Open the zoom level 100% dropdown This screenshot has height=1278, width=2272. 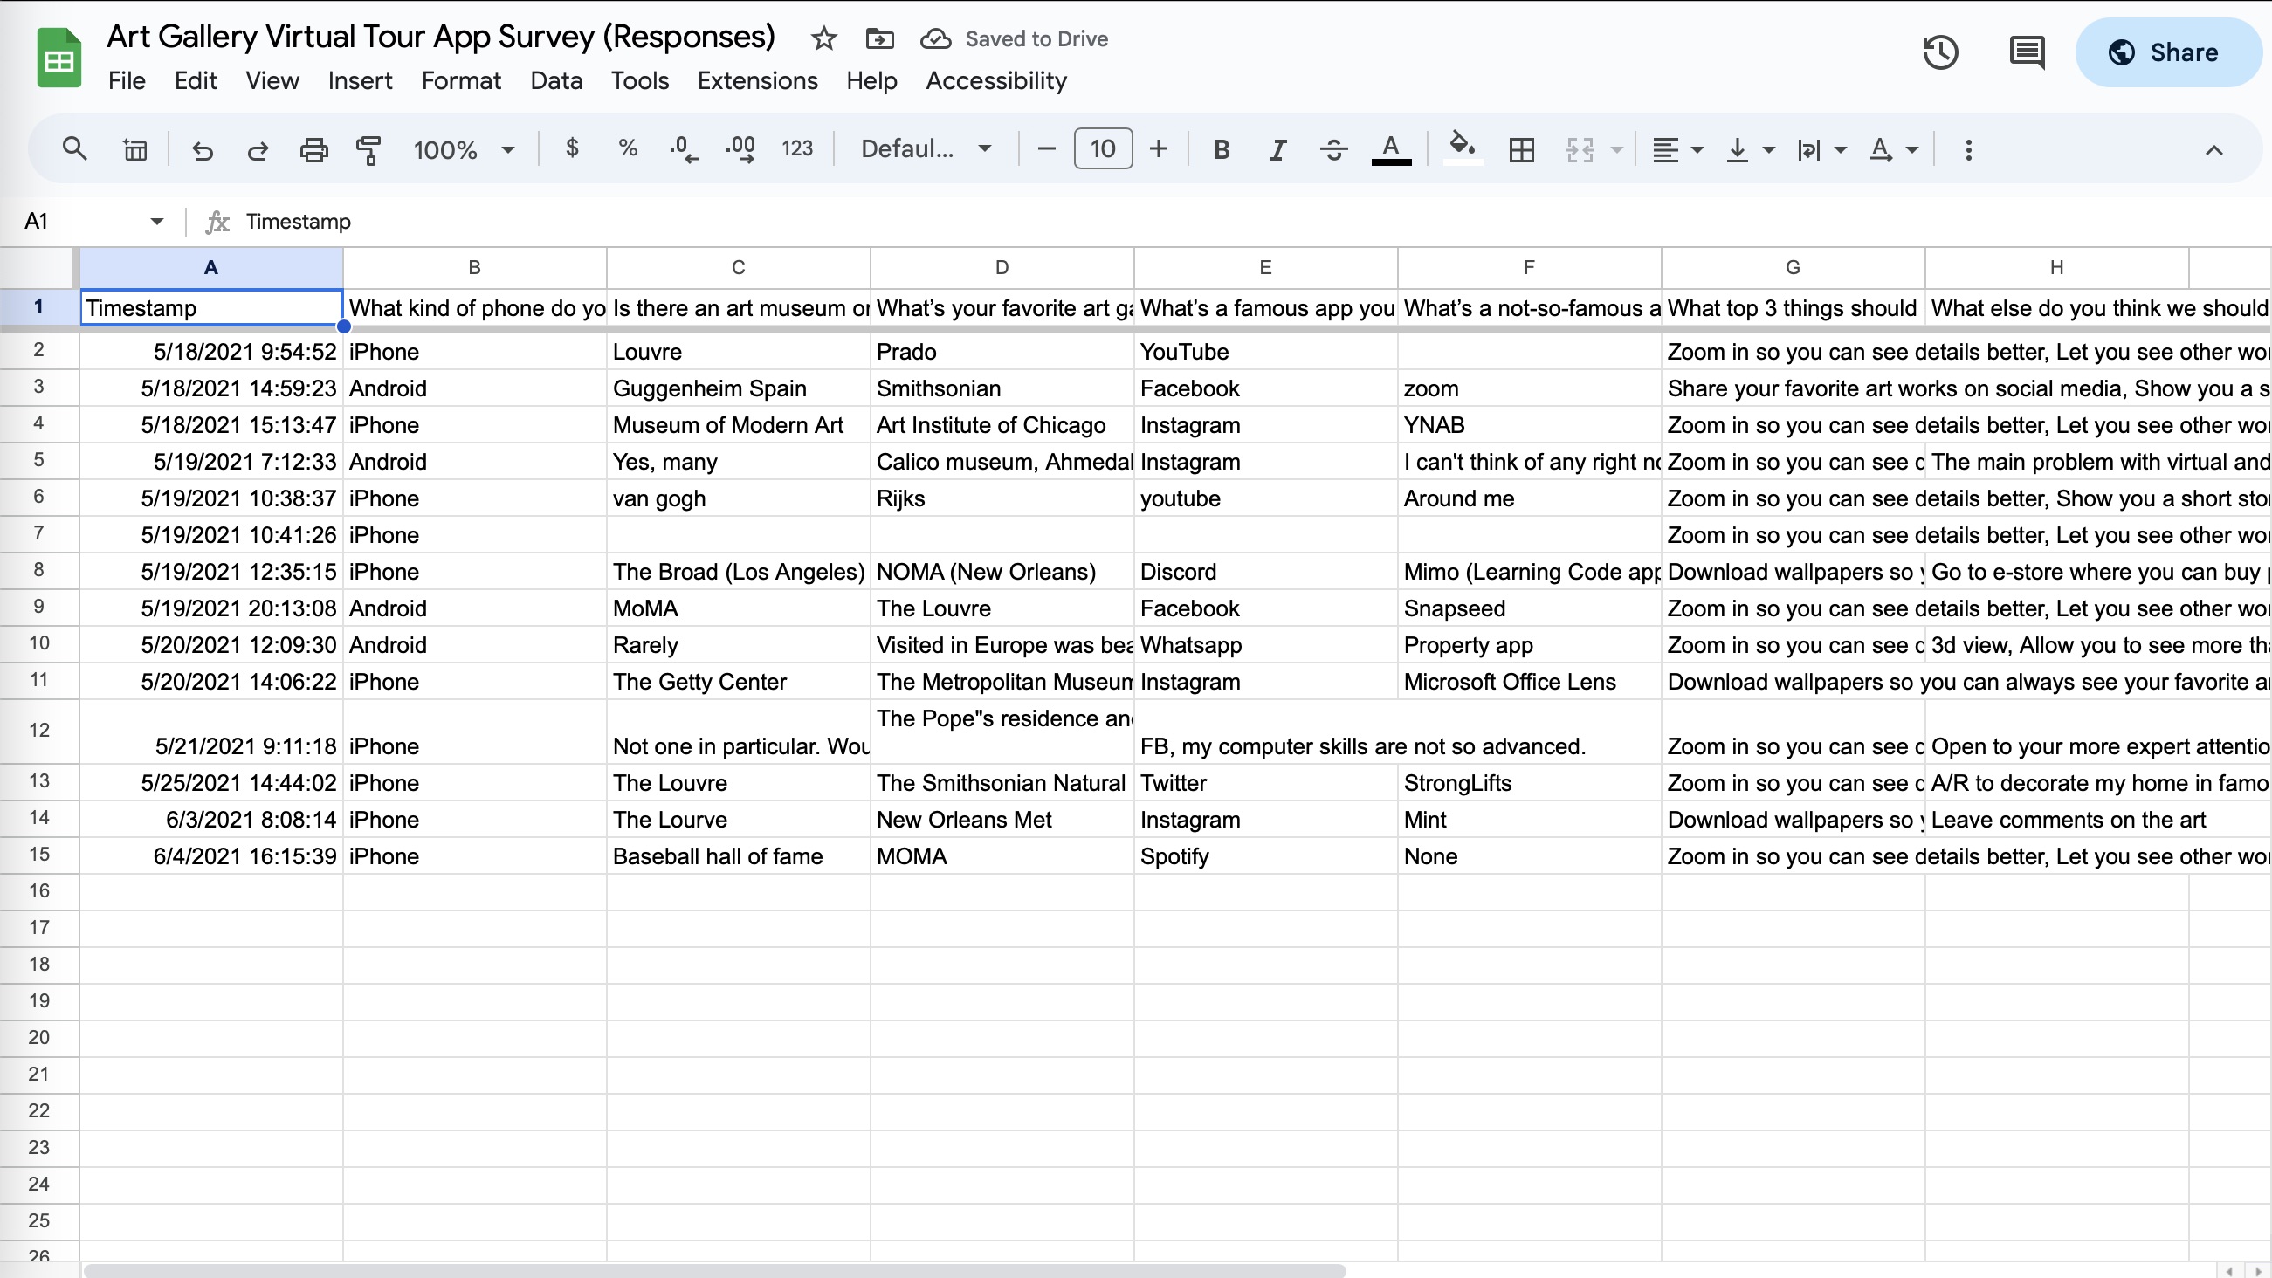tap(463, 149)
